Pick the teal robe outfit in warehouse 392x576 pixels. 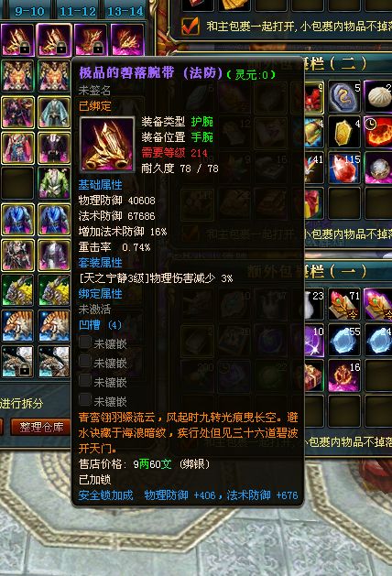point(54,113)
